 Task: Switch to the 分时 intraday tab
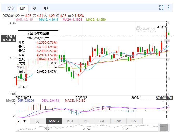point(11,8)
